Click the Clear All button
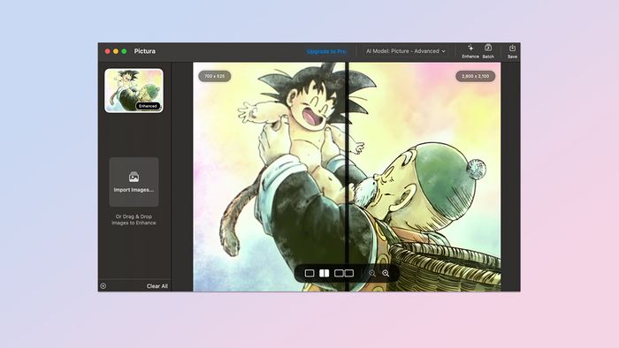Viewport: 619px width, 348px height. [157, 286]
